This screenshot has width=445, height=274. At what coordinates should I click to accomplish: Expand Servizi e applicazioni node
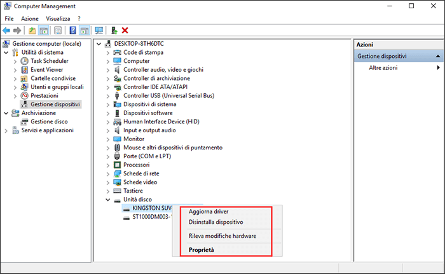tap(6, 130)
